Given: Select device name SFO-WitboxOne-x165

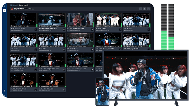Looking at the screenshot, I should [x=17, y=91].
